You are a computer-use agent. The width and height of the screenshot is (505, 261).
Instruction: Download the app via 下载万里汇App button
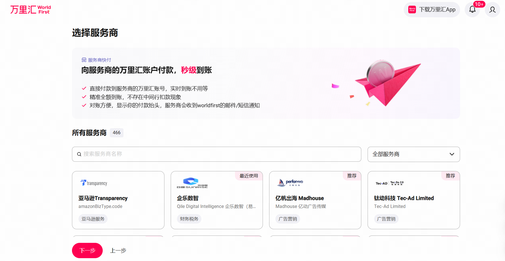432,10
